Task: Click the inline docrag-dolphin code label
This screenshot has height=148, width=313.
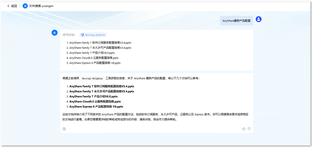Action: click(x=92, y=78)
